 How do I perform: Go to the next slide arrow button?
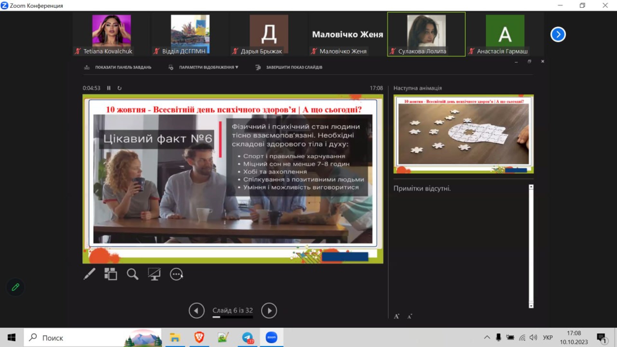pos(269,311)
